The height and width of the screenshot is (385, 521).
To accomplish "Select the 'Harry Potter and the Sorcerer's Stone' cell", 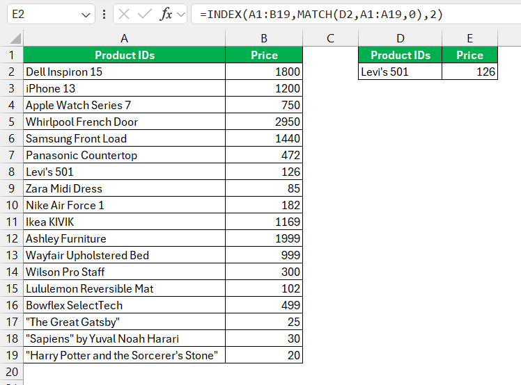I will [x=124, y=355].
